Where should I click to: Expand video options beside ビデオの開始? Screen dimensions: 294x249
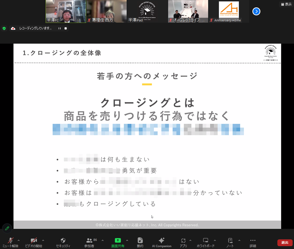pyautogui.click(x=43, y=240)
